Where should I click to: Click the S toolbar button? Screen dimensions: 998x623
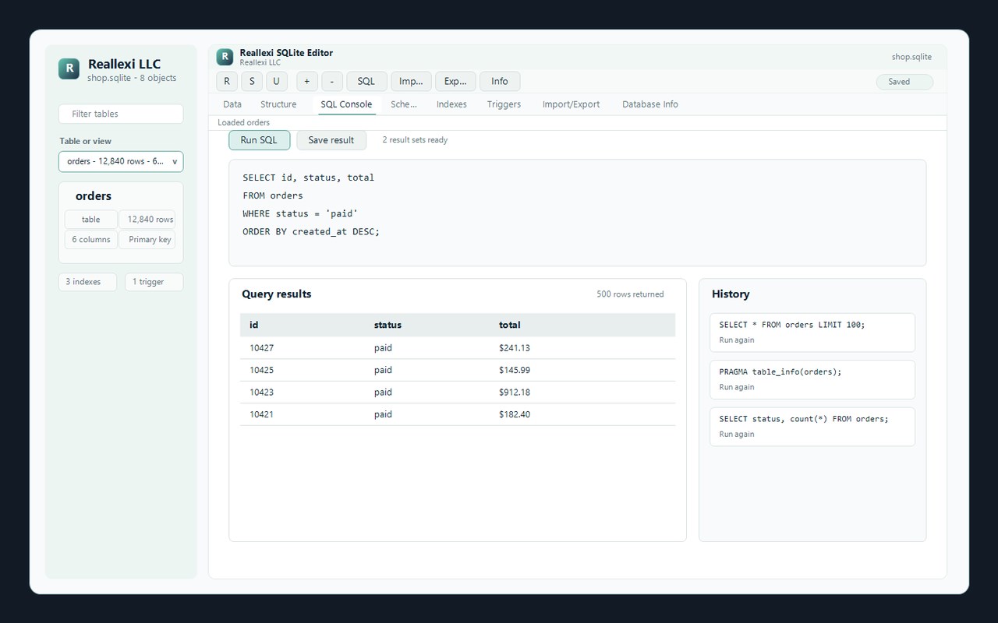(x=252, y=81)
